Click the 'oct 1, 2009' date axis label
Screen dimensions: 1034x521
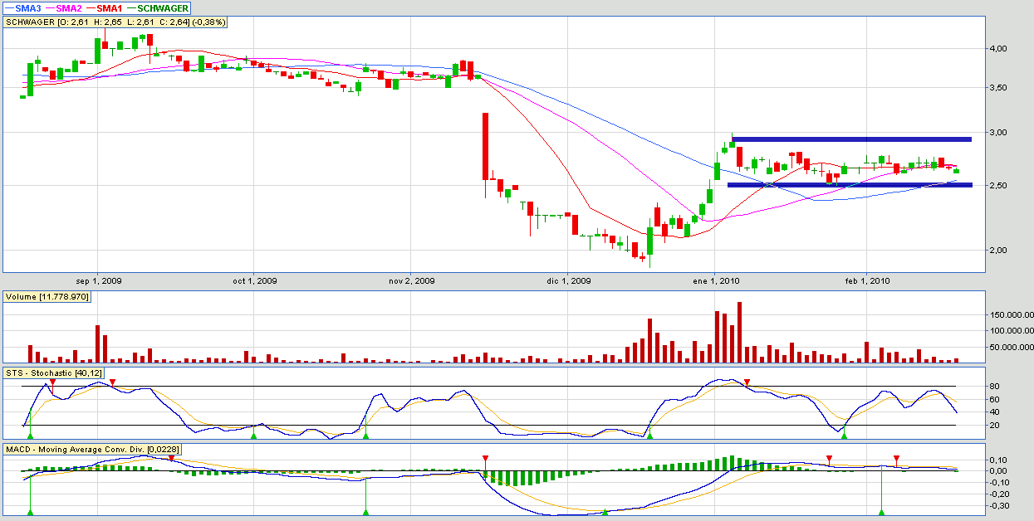pos(255,281)
